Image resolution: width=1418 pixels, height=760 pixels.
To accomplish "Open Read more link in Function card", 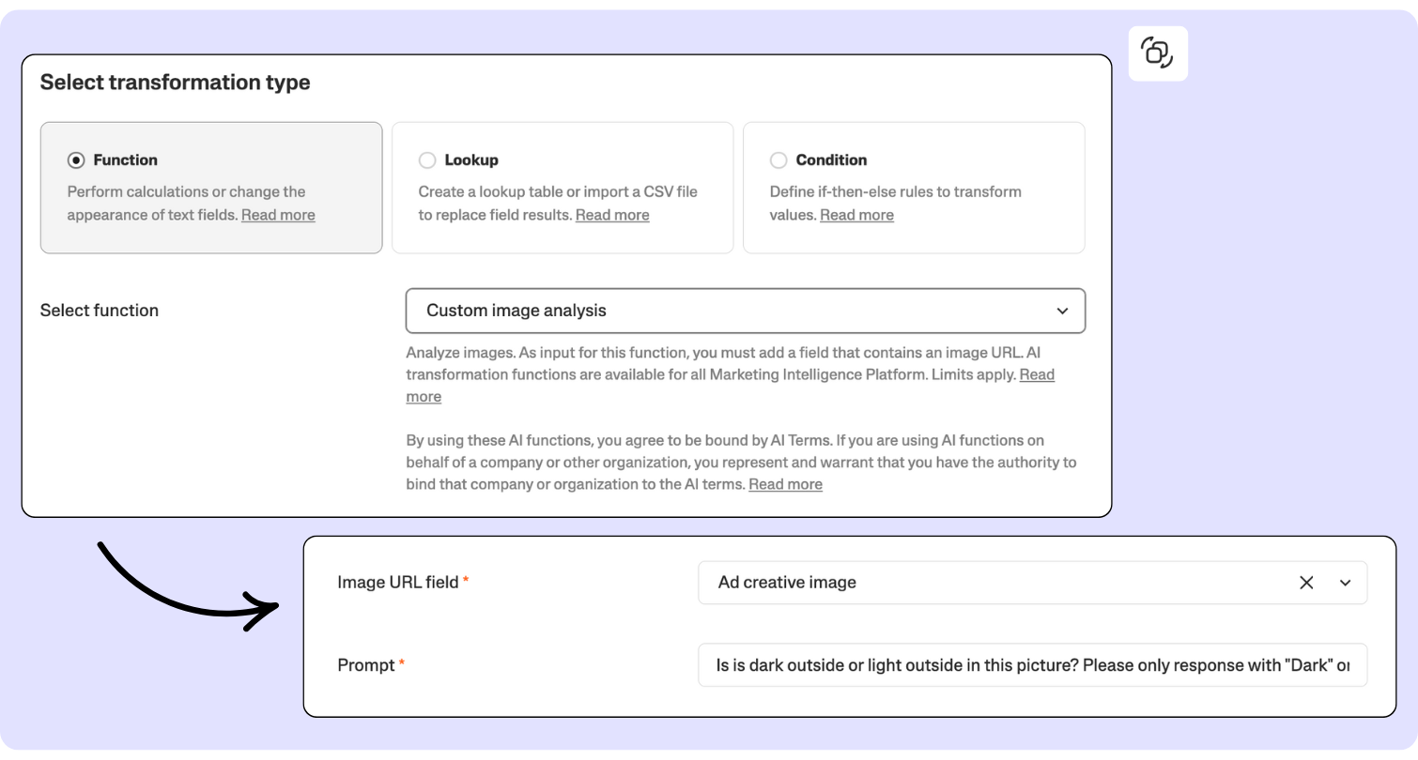I will [x=278, y=215].
